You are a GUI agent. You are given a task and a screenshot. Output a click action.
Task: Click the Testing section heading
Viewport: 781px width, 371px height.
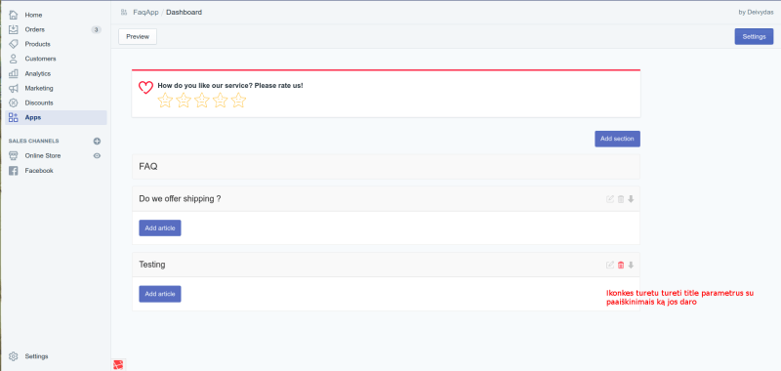coord(152,265)
